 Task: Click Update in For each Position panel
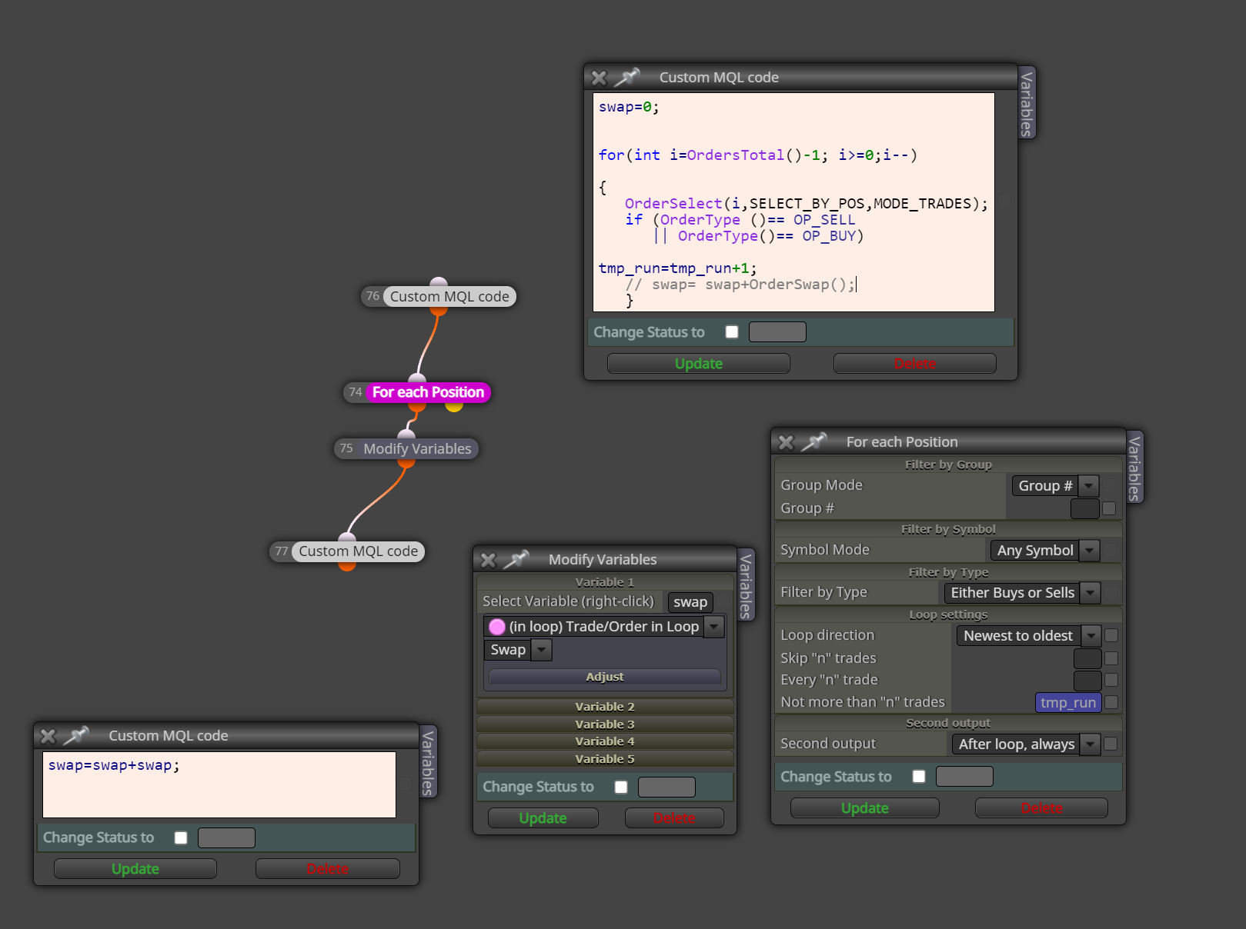click(865, 807)
